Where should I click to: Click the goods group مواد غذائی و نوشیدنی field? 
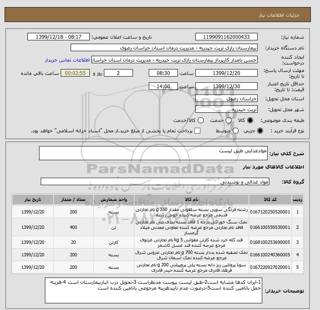click(x=155, y=181)
